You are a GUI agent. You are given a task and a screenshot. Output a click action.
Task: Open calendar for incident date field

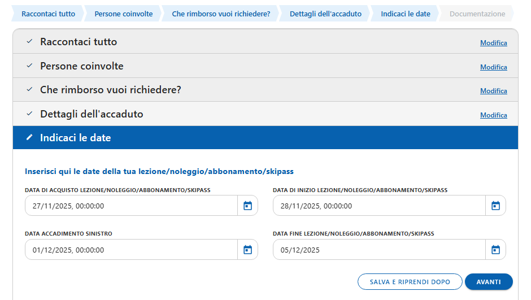(247, 250)
